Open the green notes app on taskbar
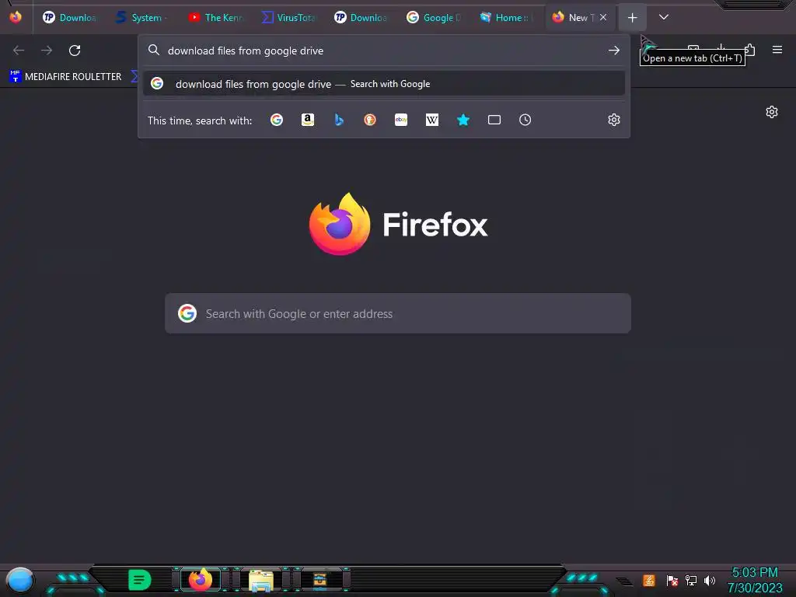Screen dimensions: 796x597 [x=140, y=580]
